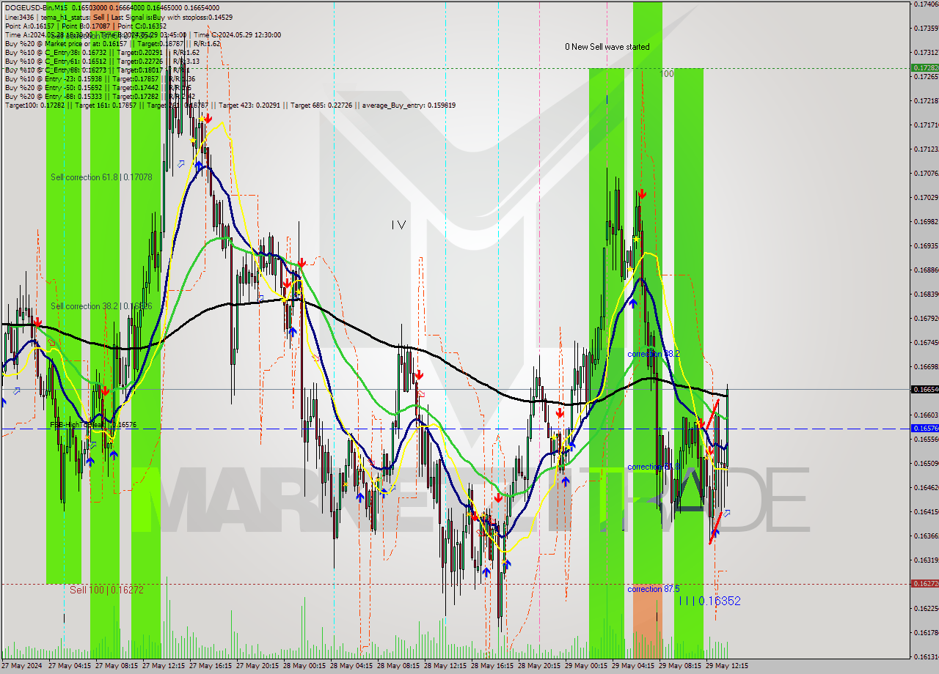Image resolution: width=939 pixels, height=674 pixels.
Task: Click the 0.16462 price axis label
Action: [927, 487]
